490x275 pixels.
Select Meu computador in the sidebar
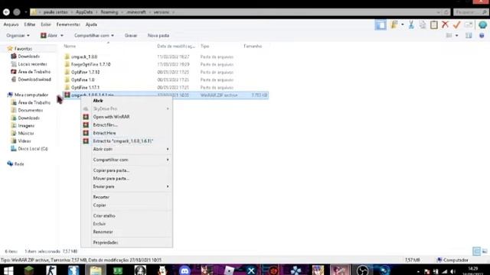(31, 95)
